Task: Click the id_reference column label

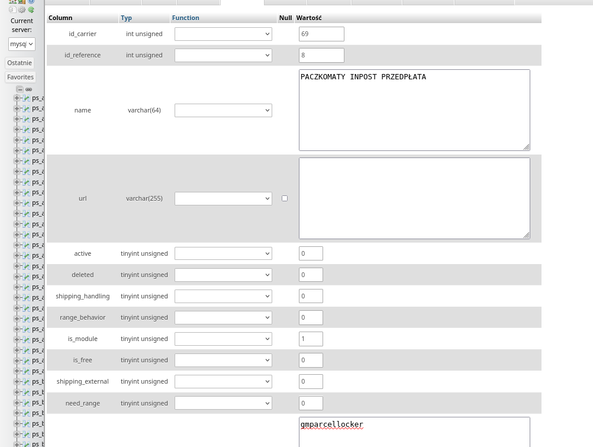Action: (82, 55)
